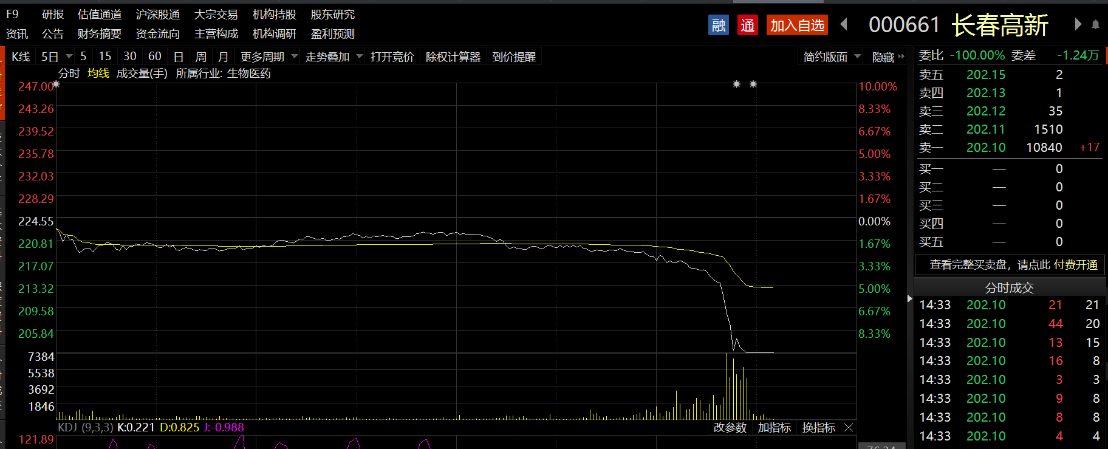Click the 换指标 button
Viewport: 1108px width, 449px height.
(x=818, y=428)
